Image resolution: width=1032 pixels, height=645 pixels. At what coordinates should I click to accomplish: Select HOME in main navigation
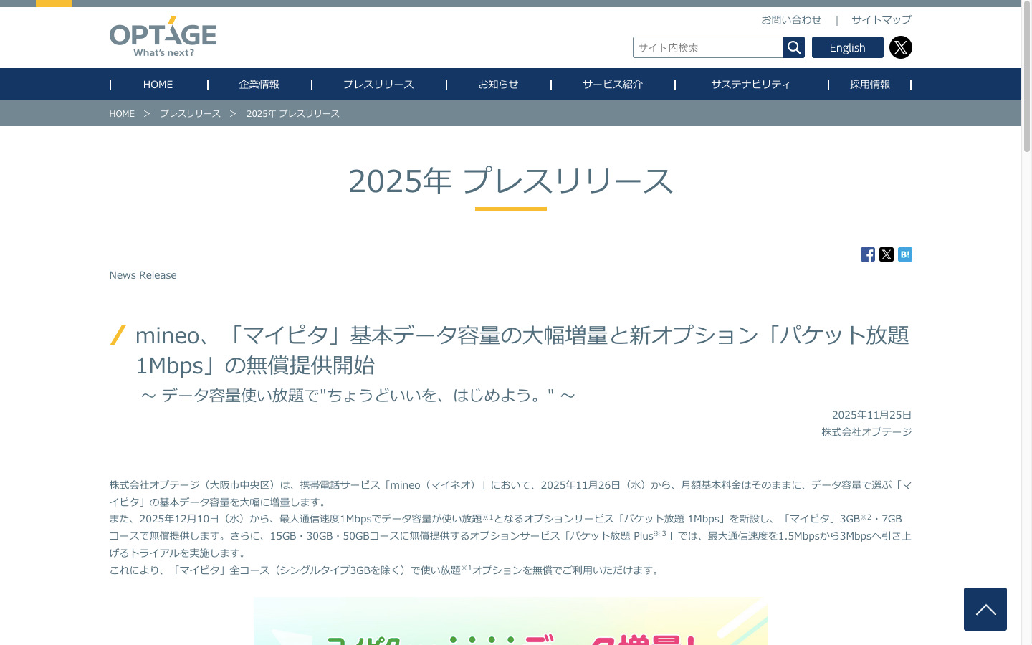(158, 85)
